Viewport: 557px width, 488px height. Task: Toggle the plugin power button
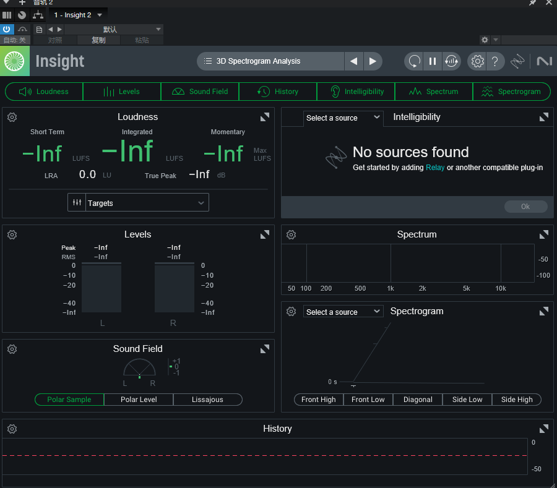click(x=7, y=29)
